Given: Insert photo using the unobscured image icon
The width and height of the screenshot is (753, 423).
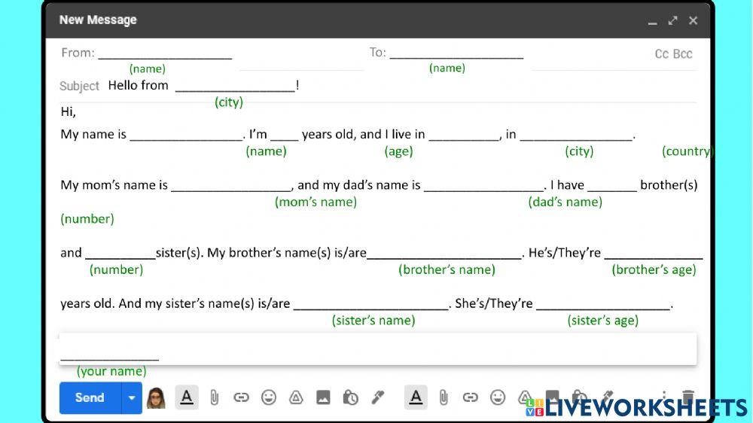Looking at the screenshot, I should (x=323, y=397).
